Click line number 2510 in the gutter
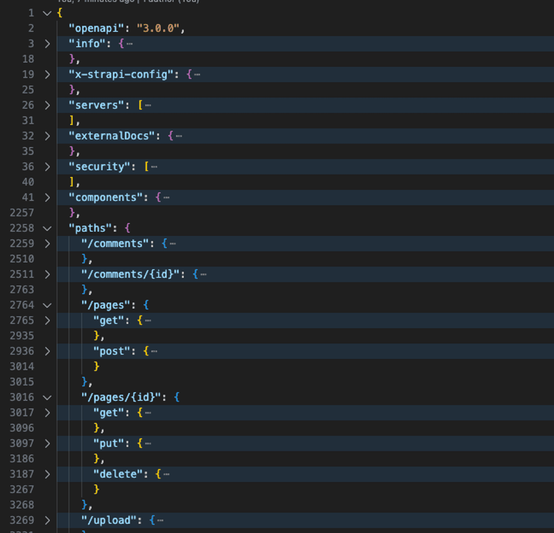 click(x=22, y=259)
